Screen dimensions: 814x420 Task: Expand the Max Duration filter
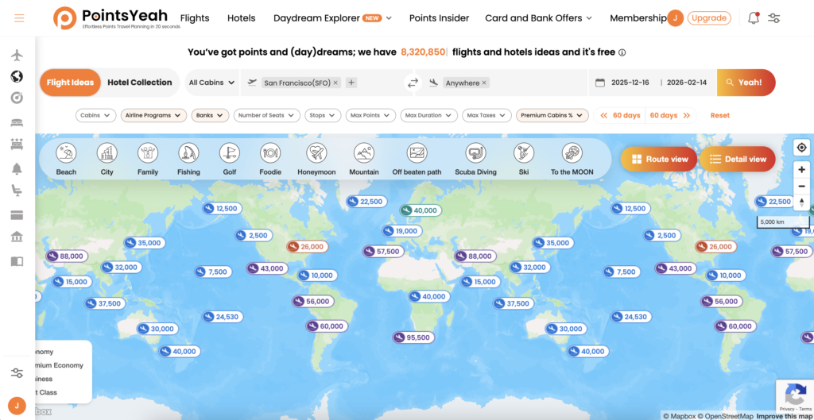click(x=428, y=115)
